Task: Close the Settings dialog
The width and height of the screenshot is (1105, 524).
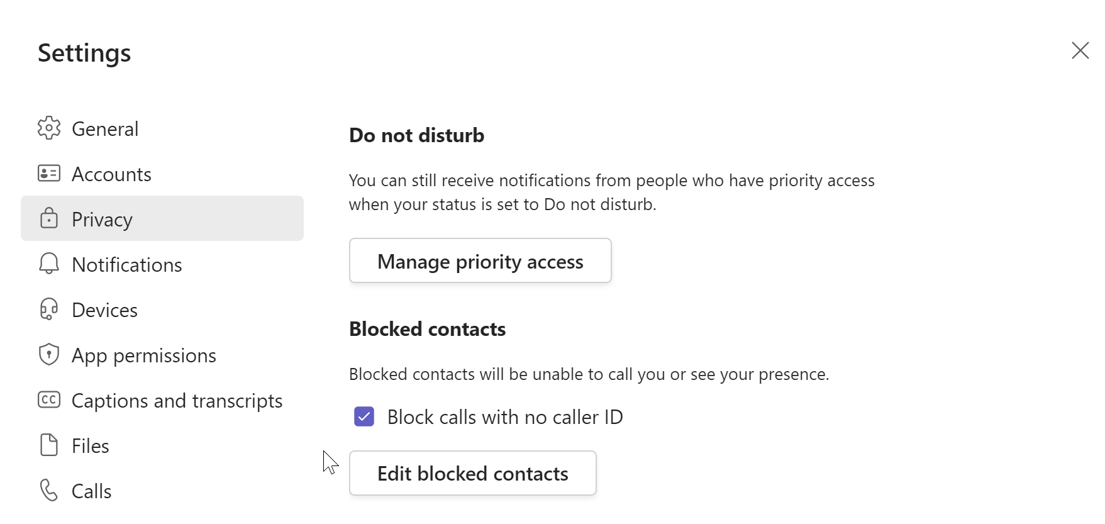Action: point(1080,50)
